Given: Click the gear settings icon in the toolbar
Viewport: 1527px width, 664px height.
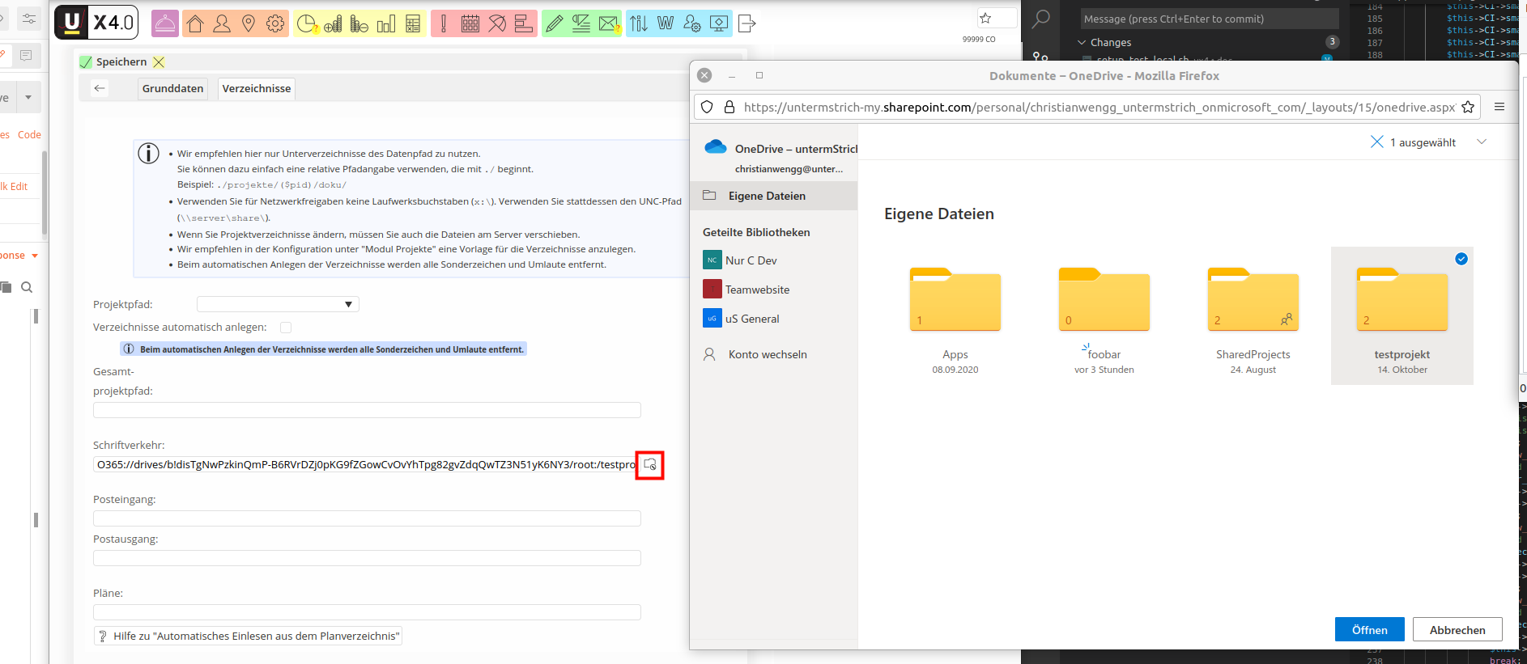Looking at the screenshot, I should click(x=275, y=23).
